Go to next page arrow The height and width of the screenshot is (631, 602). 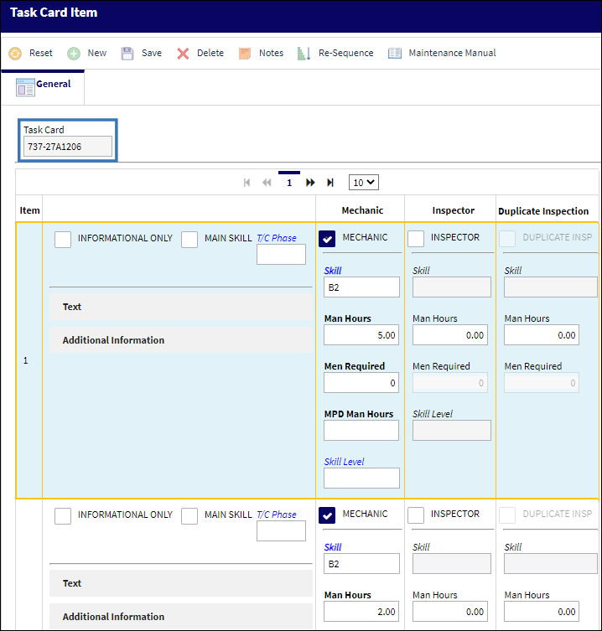pyautogui.click(x=310, y=183)
